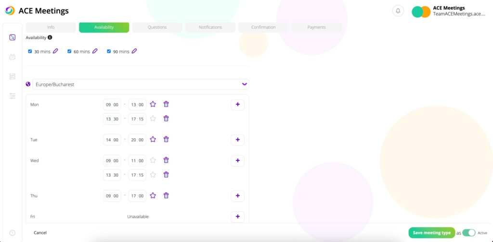This screenshot has height=242, width=493.
Task: Delete the Wed 09:00-11:00 slot
Action: click(166, 160)
